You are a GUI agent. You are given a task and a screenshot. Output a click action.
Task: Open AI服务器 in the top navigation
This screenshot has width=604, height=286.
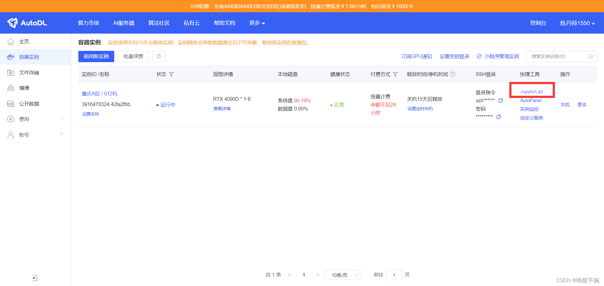[124, 23]
